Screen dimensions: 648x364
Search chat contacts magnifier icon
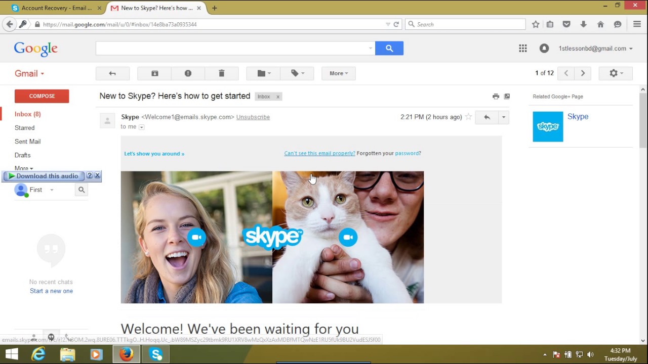[x=82, y=190]
